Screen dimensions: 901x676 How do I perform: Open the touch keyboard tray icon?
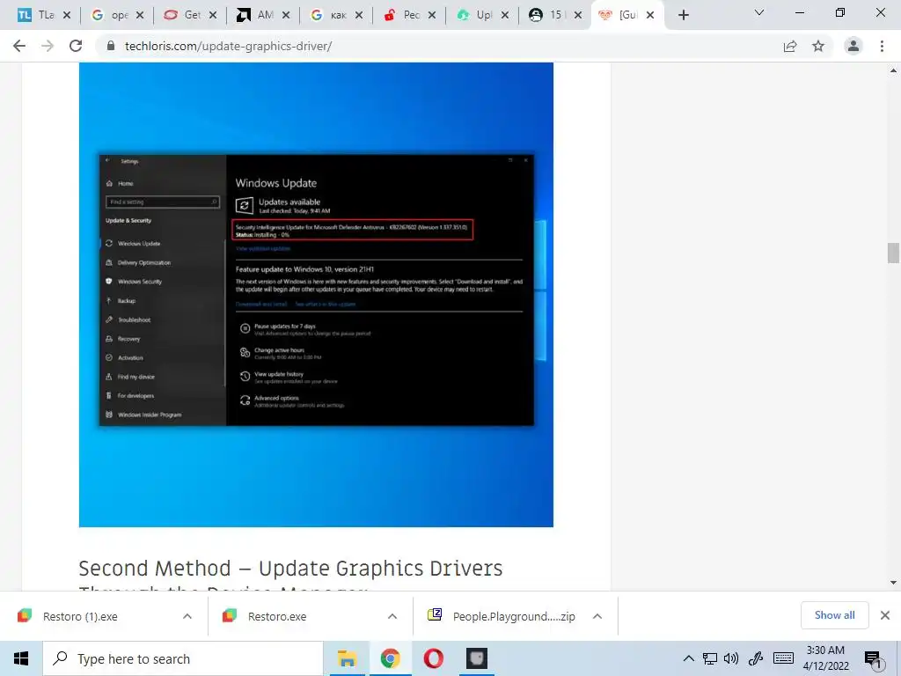coord(783,658)
